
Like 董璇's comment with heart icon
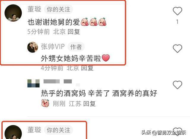coord(178,11)
